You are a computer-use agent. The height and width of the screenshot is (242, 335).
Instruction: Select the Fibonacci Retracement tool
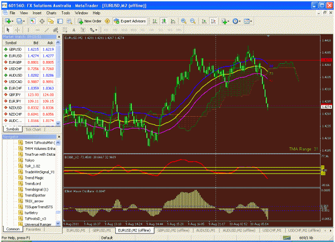[65, 30]
